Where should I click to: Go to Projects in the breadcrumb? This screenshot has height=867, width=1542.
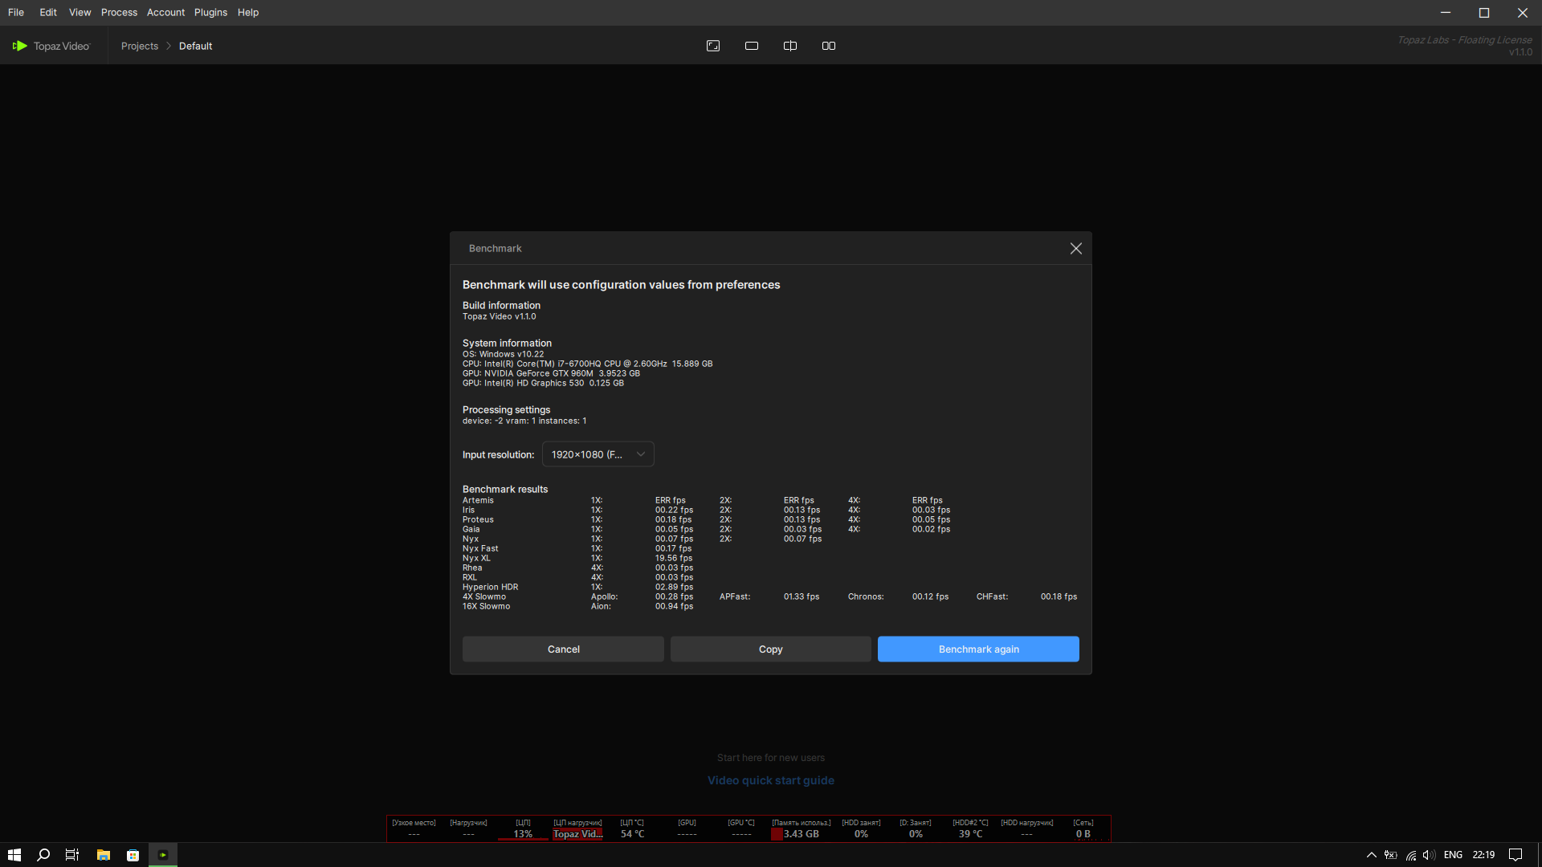140,46
